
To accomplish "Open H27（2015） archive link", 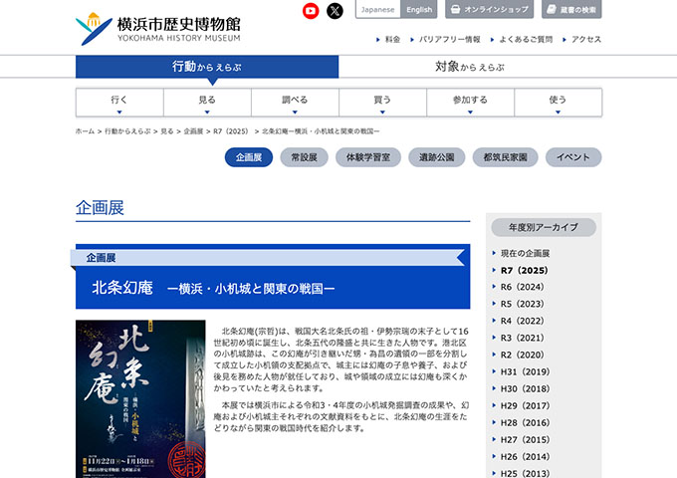I will pyautogui.click(x=525, y=439).
